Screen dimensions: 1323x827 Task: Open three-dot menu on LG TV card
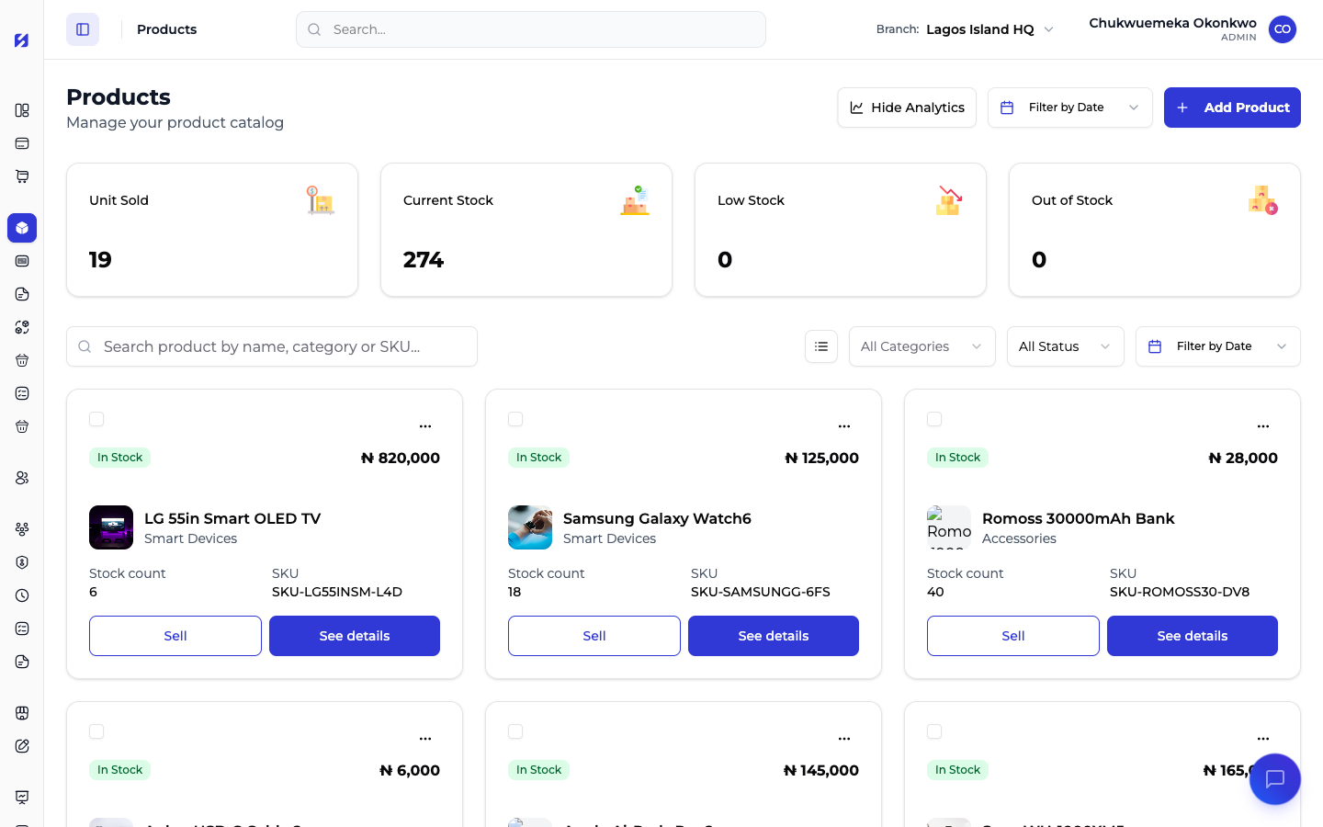pos(425,426)
